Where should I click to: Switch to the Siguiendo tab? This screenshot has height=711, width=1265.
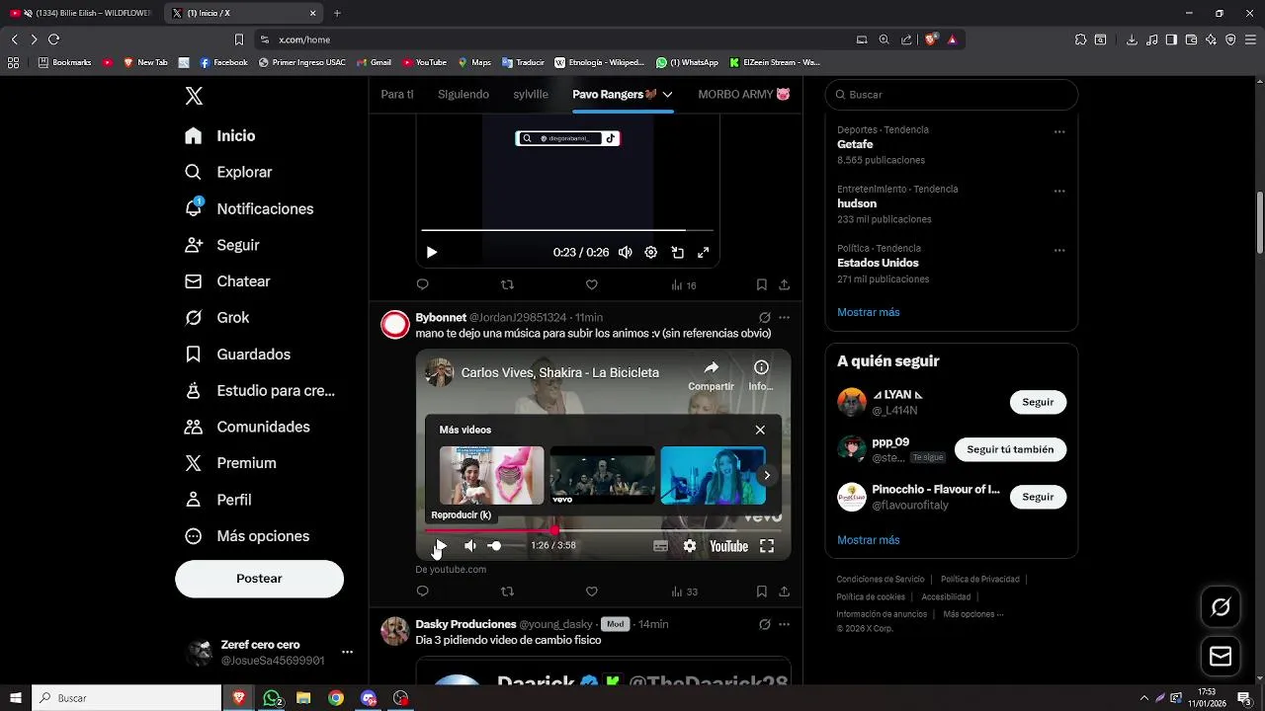point(464,95)
